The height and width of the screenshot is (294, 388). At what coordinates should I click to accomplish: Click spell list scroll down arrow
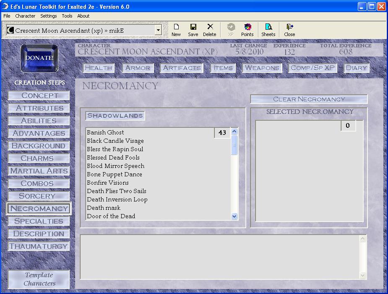point(234,217)
